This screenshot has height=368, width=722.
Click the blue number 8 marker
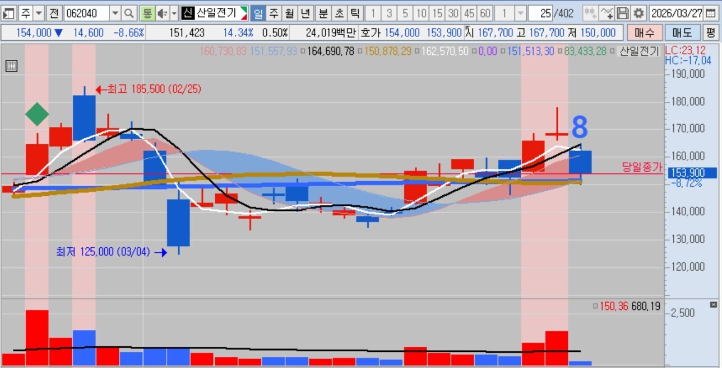pyautogui.click(x=580, y=128)
